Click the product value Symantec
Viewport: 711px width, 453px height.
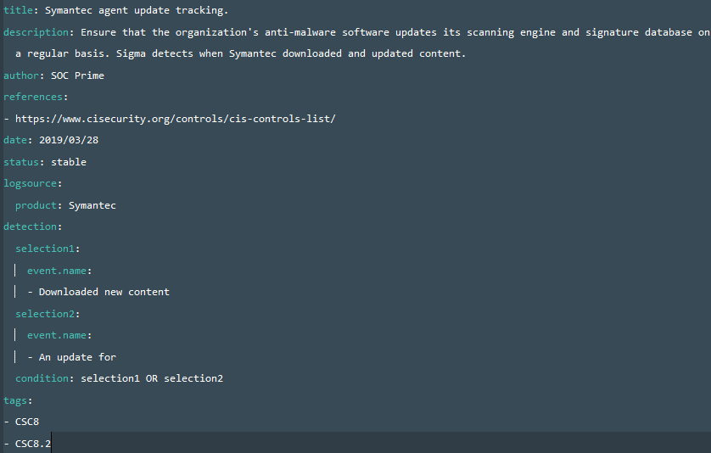tap(92, 205)
